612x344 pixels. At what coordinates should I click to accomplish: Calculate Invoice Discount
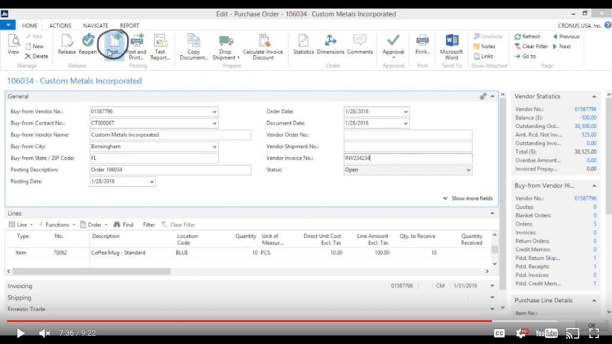(263, 47)
